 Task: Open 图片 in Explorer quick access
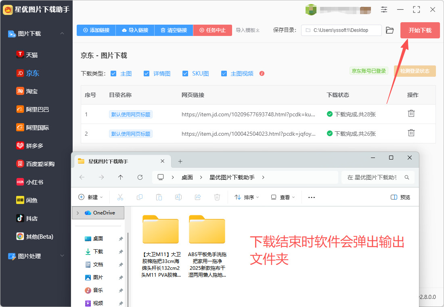98,277
